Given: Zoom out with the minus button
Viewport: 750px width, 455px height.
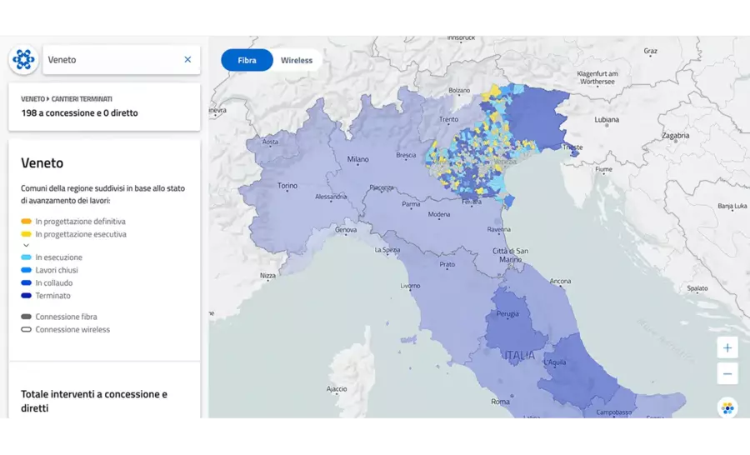Looking at the screenshot, I should coord(727,373).
